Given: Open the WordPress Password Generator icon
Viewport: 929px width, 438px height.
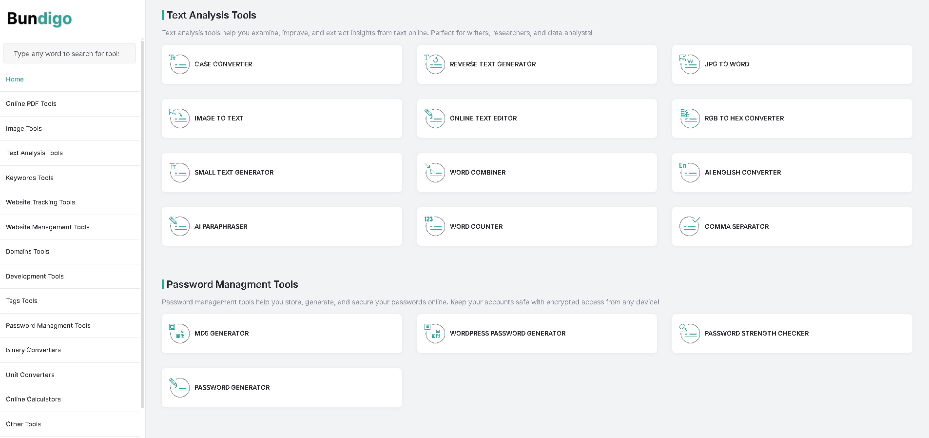Looking at the screenshot, I should 434,333.
